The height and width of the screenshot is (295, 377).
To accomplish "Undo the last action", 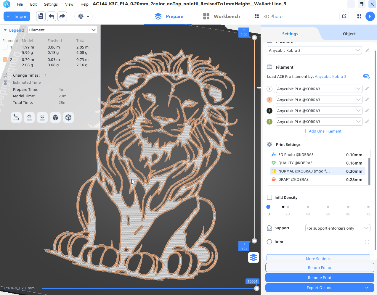I will [52, 16].
